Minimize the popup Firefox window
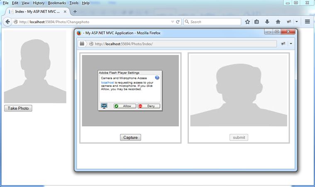Screen dimensions: 315x187 (269, 32)
